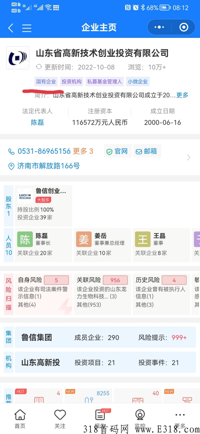Open the recommended item with count 40
The image size is (200, 434).
tap(138, 396)
